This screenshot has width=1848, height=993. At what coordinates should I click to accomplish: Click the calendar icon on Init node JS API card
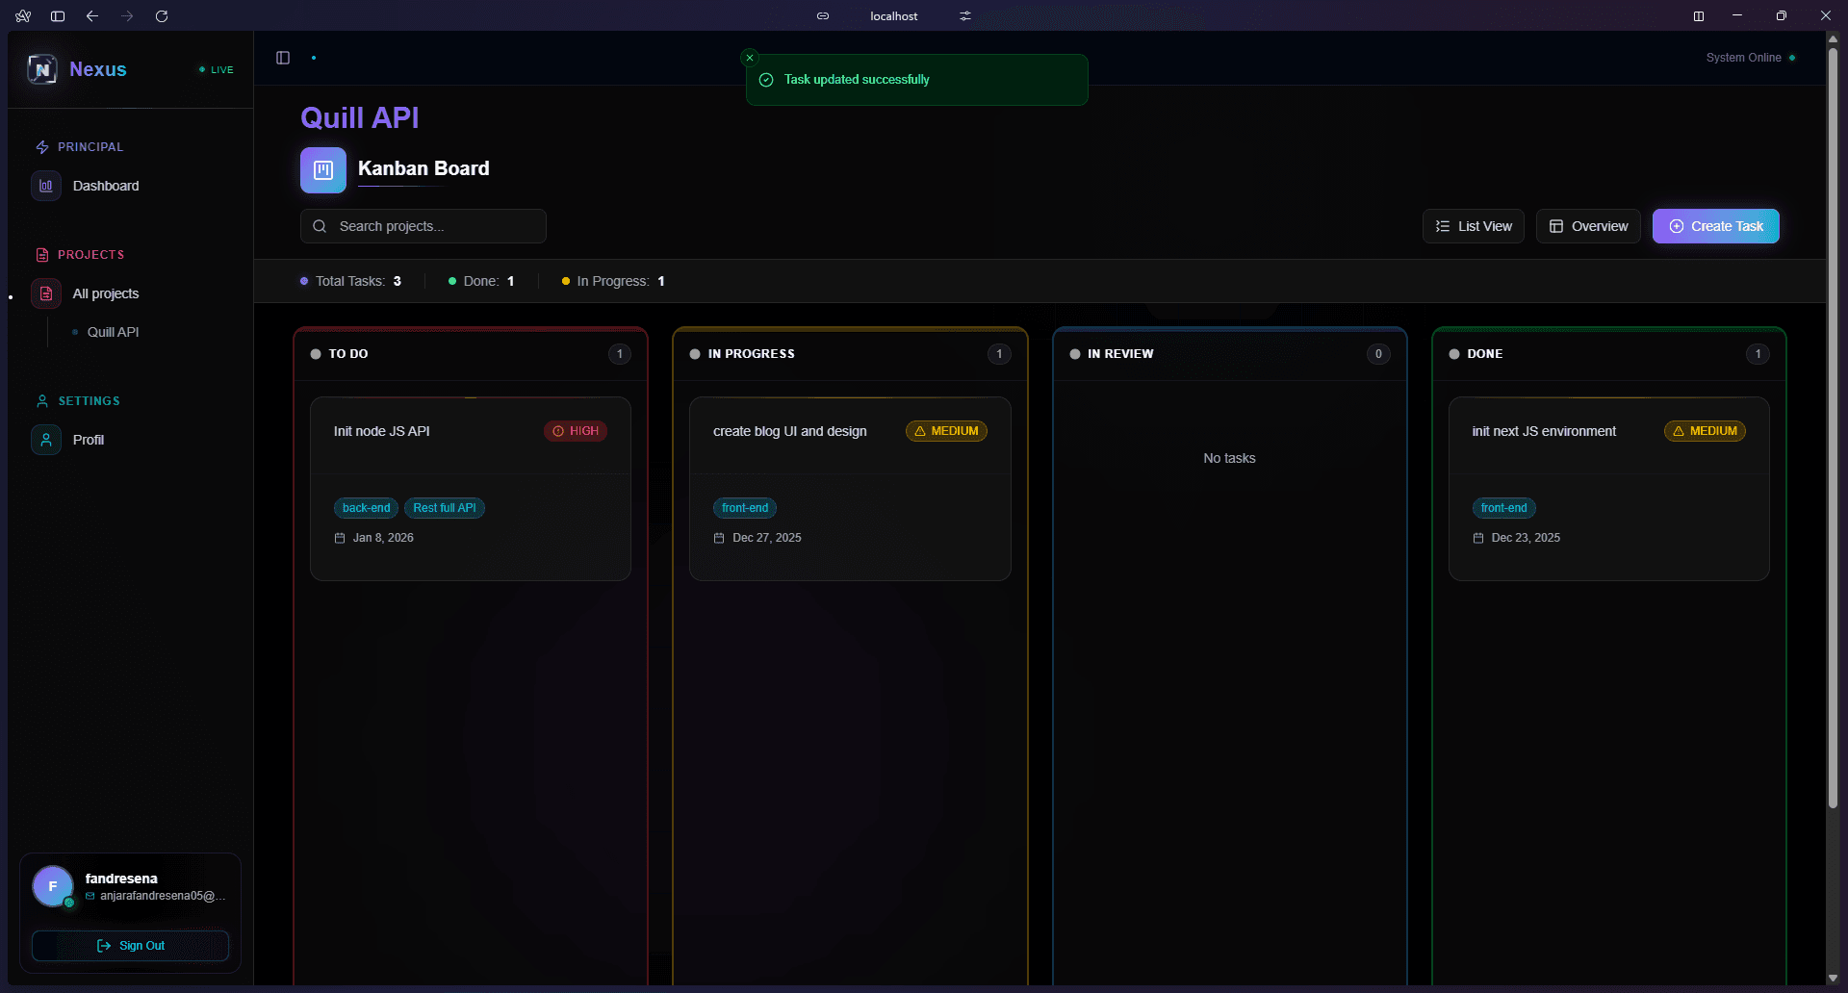(x=339, y=538)
